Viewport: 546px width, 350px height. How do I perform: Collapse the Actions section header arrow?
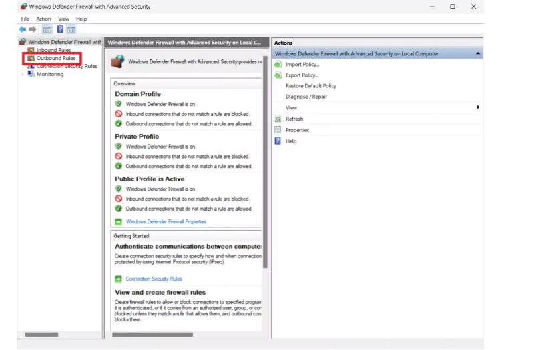tap(478, 53)
